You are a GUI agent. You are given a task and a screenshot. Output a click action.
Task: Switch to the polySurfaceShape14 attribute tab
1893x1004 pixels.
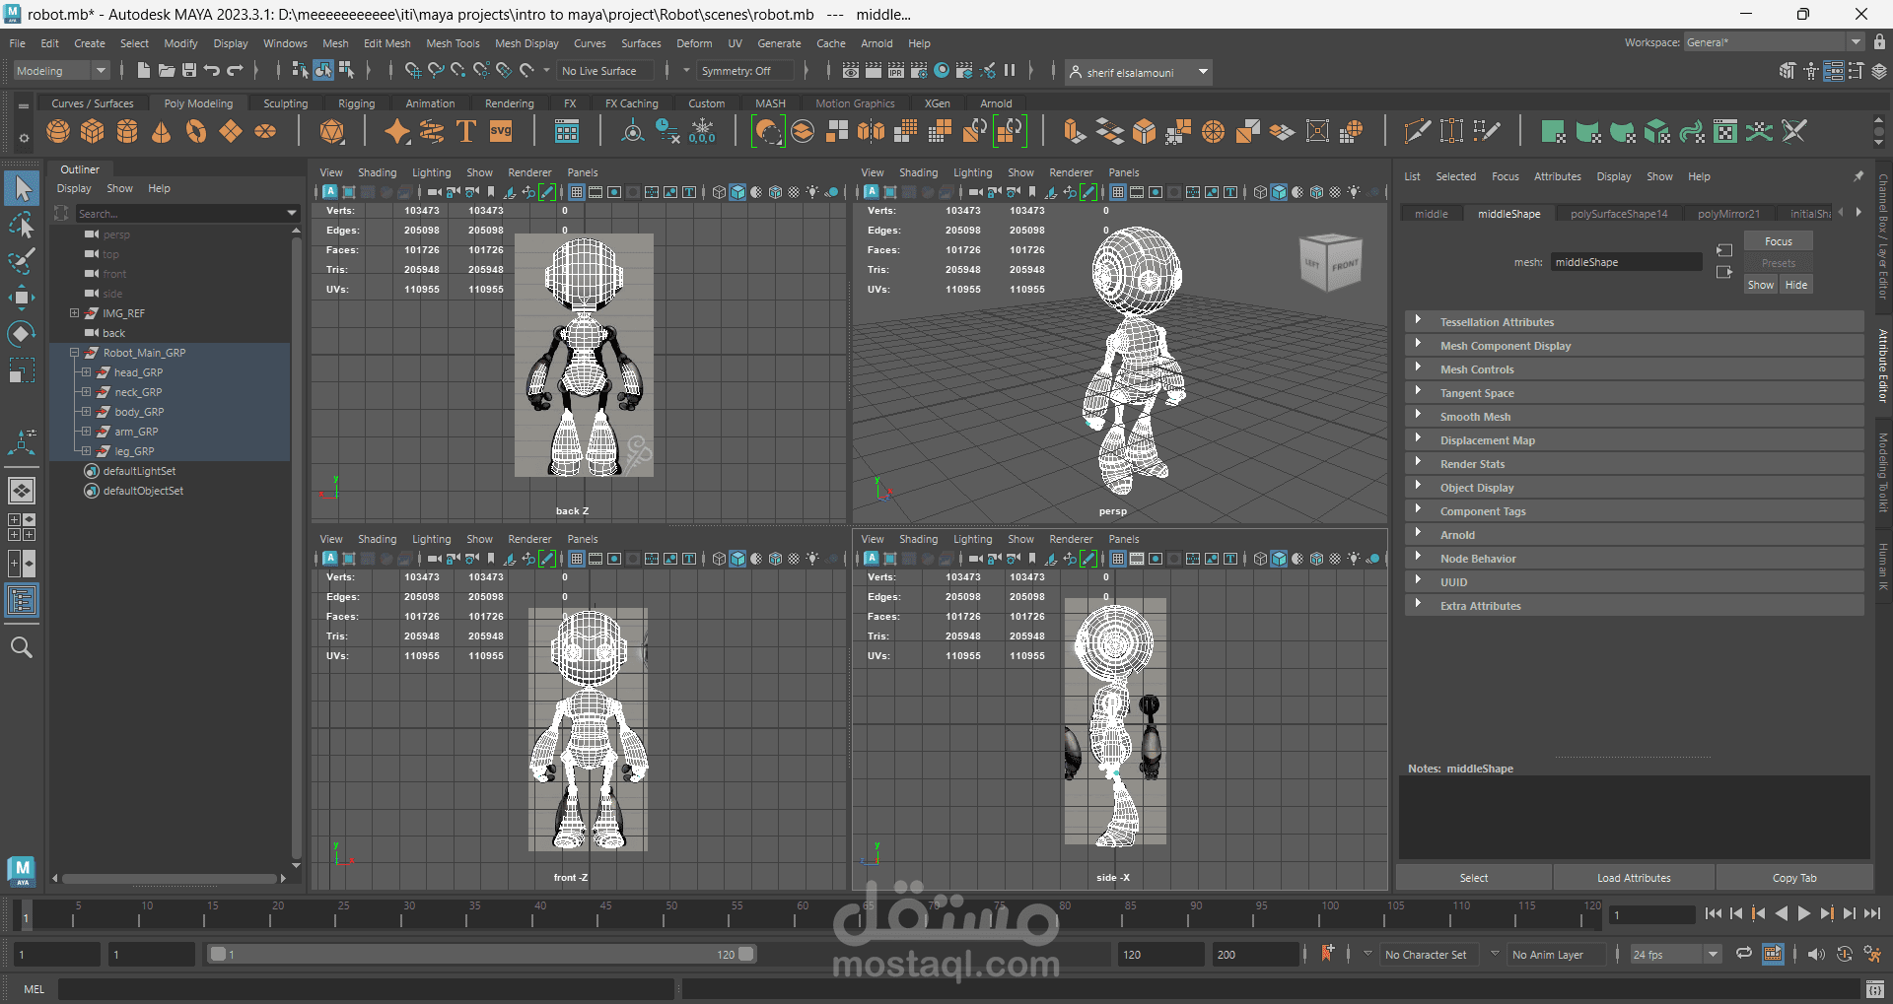1619,214
